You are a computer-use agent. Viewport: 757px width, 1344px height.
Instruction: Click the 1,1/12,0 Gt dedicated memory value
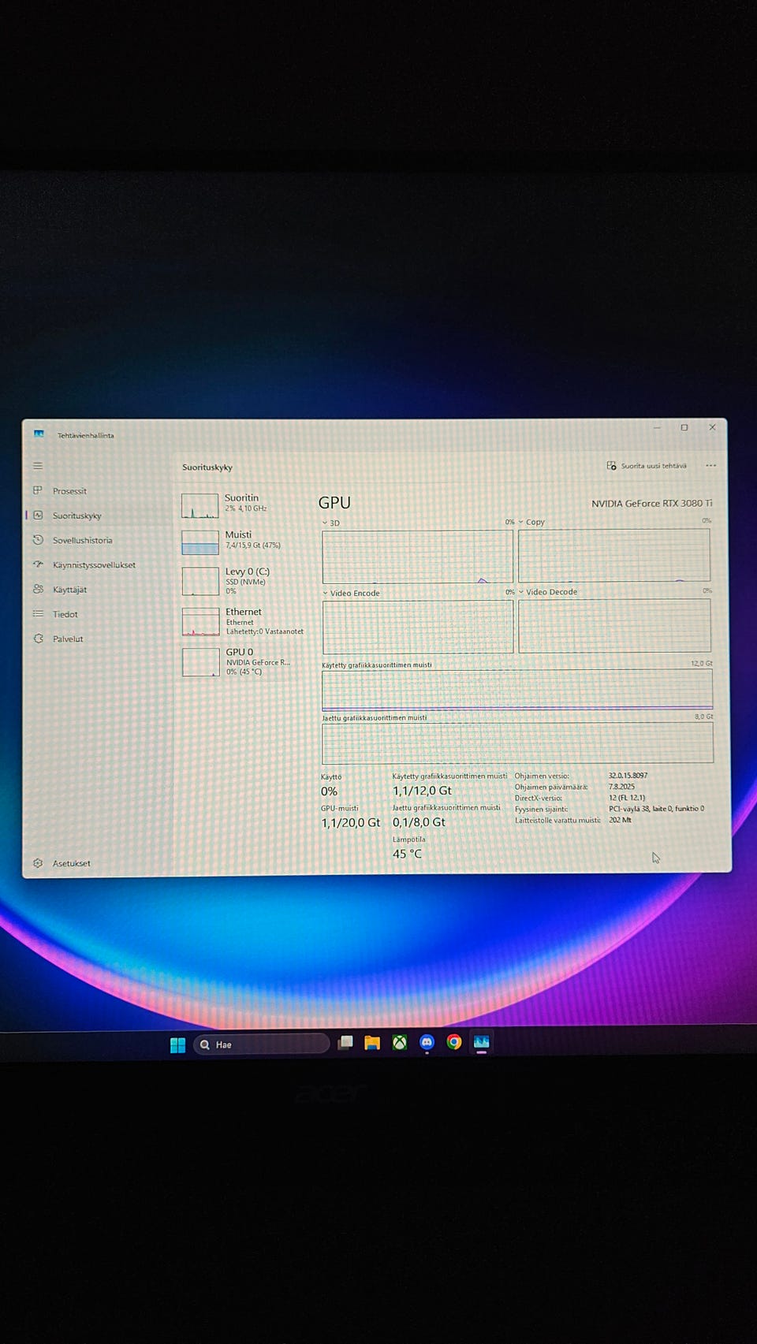click(x=422, y=791)
